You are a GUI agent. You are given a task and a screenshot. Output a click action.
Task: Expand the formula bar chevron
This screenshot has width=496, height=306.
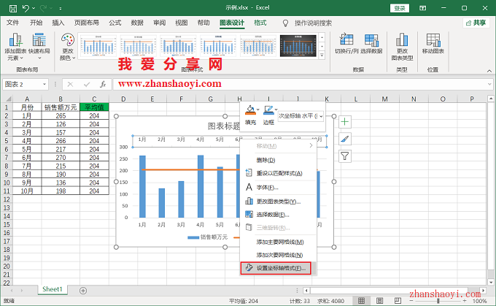[x=489, y=84]
